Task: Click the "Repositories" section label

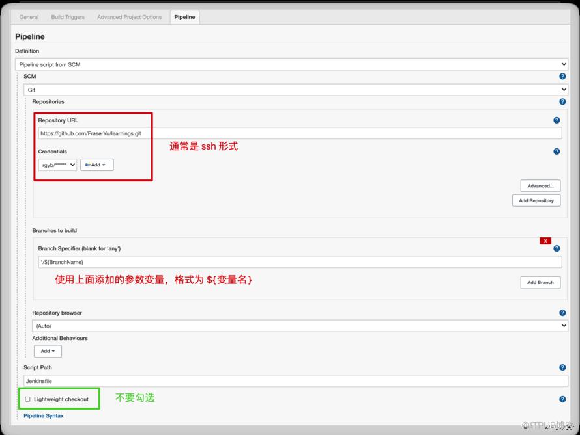Action: pos(48,102)
